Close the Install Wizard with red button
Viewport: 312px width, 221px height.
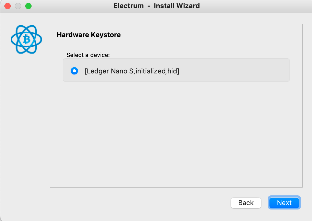[7, 6]
